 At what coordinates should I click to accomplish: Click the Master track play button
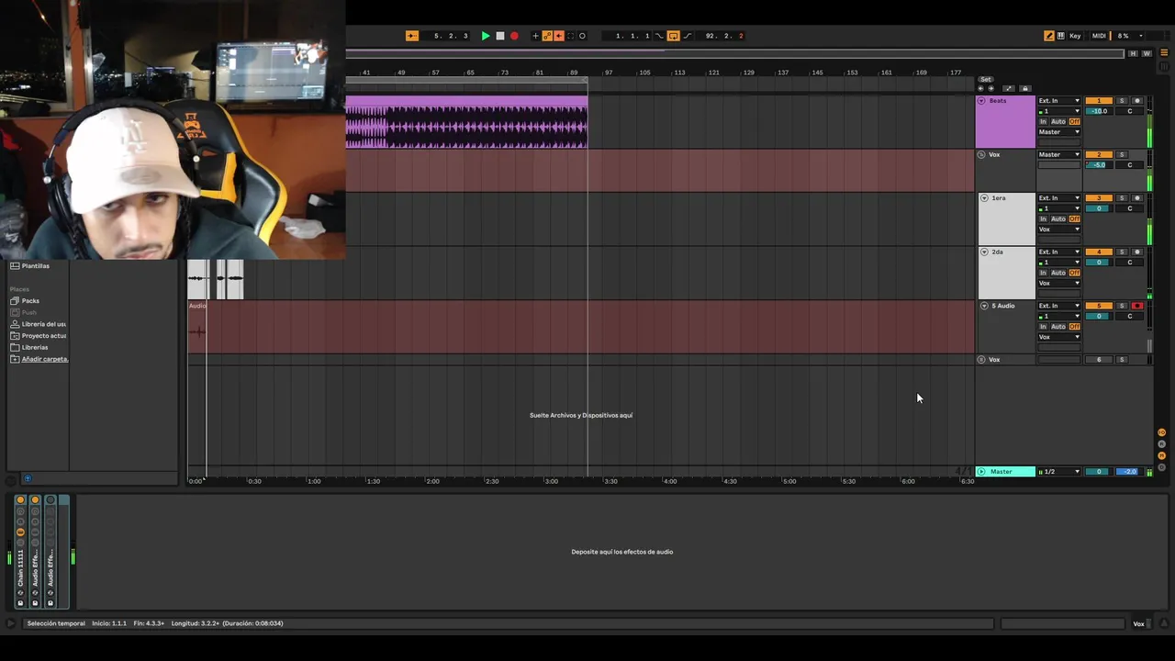tap(981, 472)
